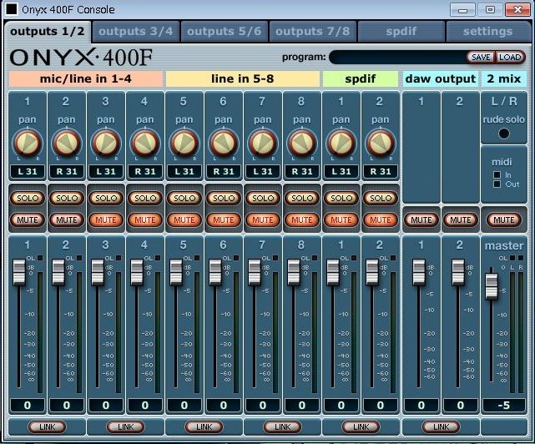Screen dimensions: 535x444
Task: Link line in channels 5 and 6
Action: click(x=204, y=426)
